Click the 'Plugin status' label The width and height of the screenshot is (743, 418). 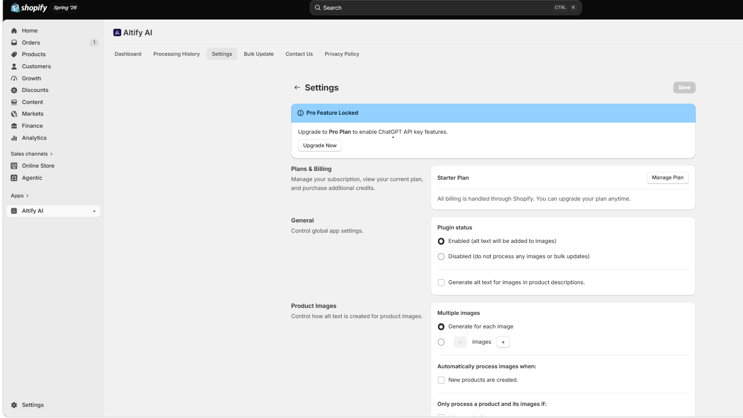point(455,228)
